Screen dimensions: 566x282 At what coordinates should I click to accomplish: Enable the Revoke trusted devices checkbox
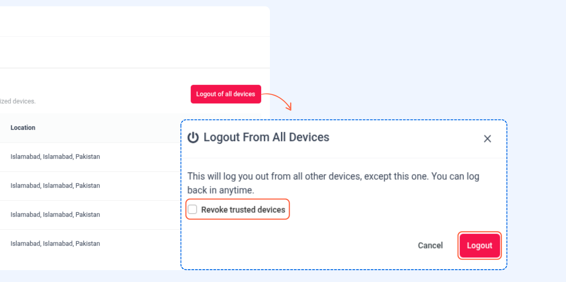pyautogui.click(x=192, y=210)
